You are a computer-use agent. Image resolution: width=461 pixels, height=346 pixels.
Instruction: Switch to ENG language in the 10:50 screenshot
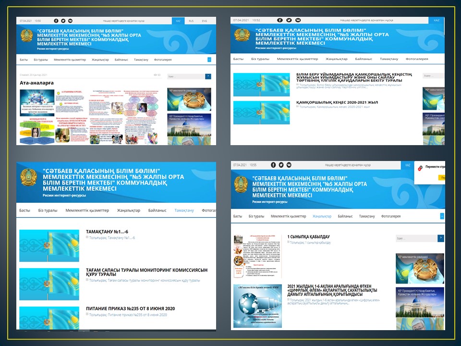click(x=205, y=21)
